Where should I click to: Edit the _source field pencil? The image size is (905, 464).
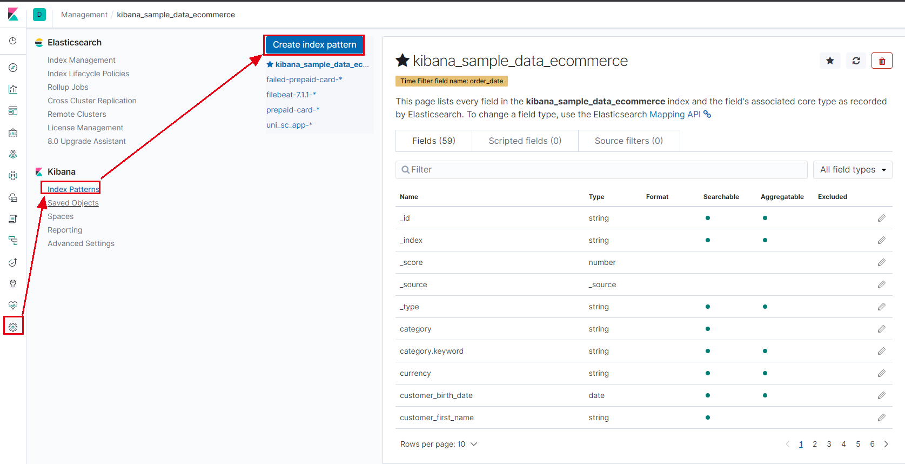click(x=882, y=284)
